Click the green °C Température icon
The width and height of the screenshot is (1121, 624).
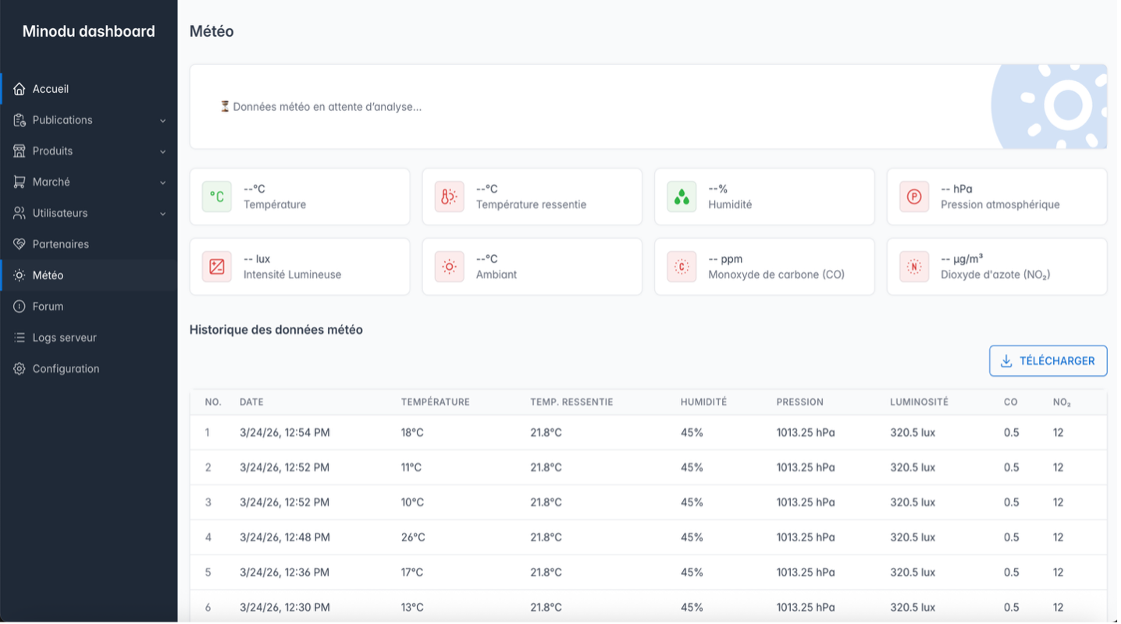217,197
